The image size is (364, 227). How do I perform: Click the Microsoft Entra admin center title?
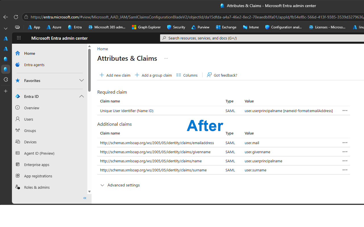(x=59, y=38)
